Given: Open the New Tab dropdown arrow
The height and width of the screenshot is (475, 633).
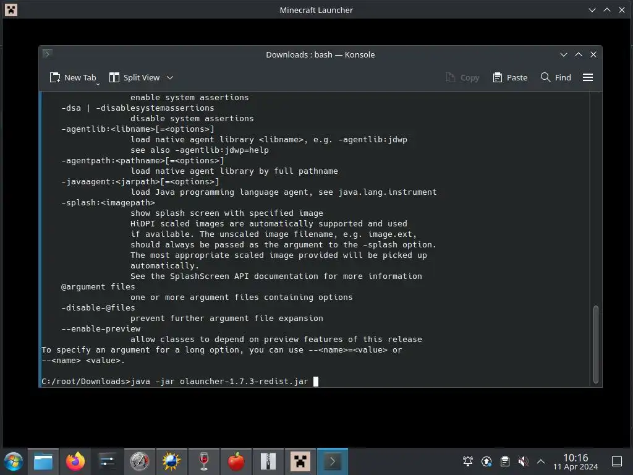Looking at the screenshot, I should [x=98, y=84].
